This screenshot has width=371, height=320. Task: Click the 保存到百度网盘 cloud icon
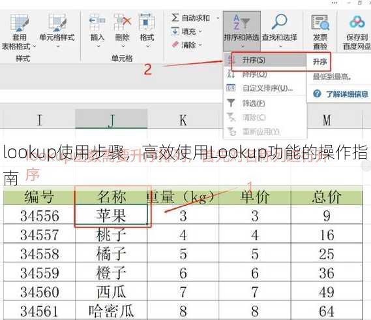pos(357,22)
